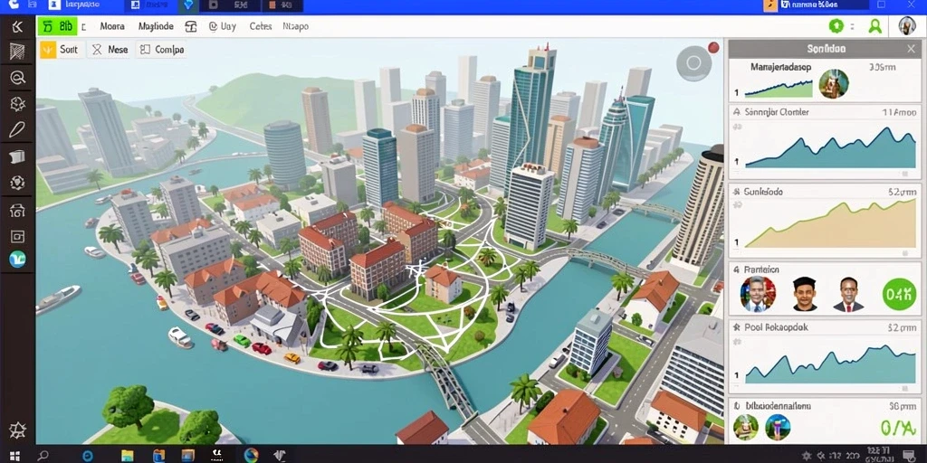The width and height of the screenshot is (927, 463).
Task: Open the Moara menu
Action: pos(112,26)
